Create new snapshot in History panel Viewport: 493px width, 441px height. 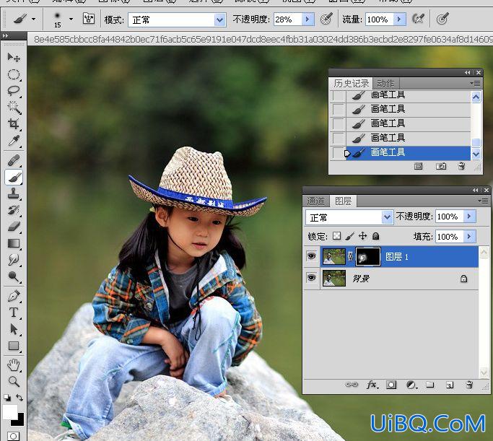441,166
